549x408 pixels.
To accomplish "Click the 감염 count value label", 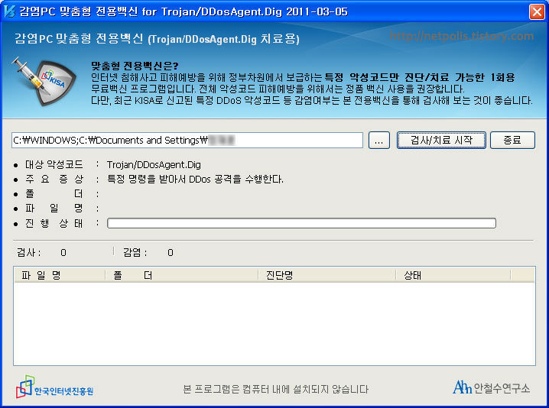I will click(x=171, y=253).
